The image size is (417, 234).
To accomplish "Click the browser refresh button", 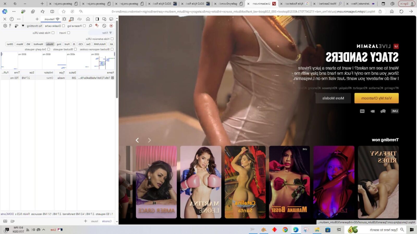I will point(401,11).
